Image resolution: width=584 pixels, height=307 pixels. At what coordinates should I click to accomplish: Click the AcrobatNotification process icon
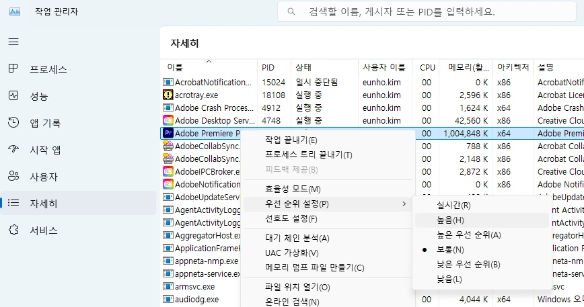pos(168,82)
